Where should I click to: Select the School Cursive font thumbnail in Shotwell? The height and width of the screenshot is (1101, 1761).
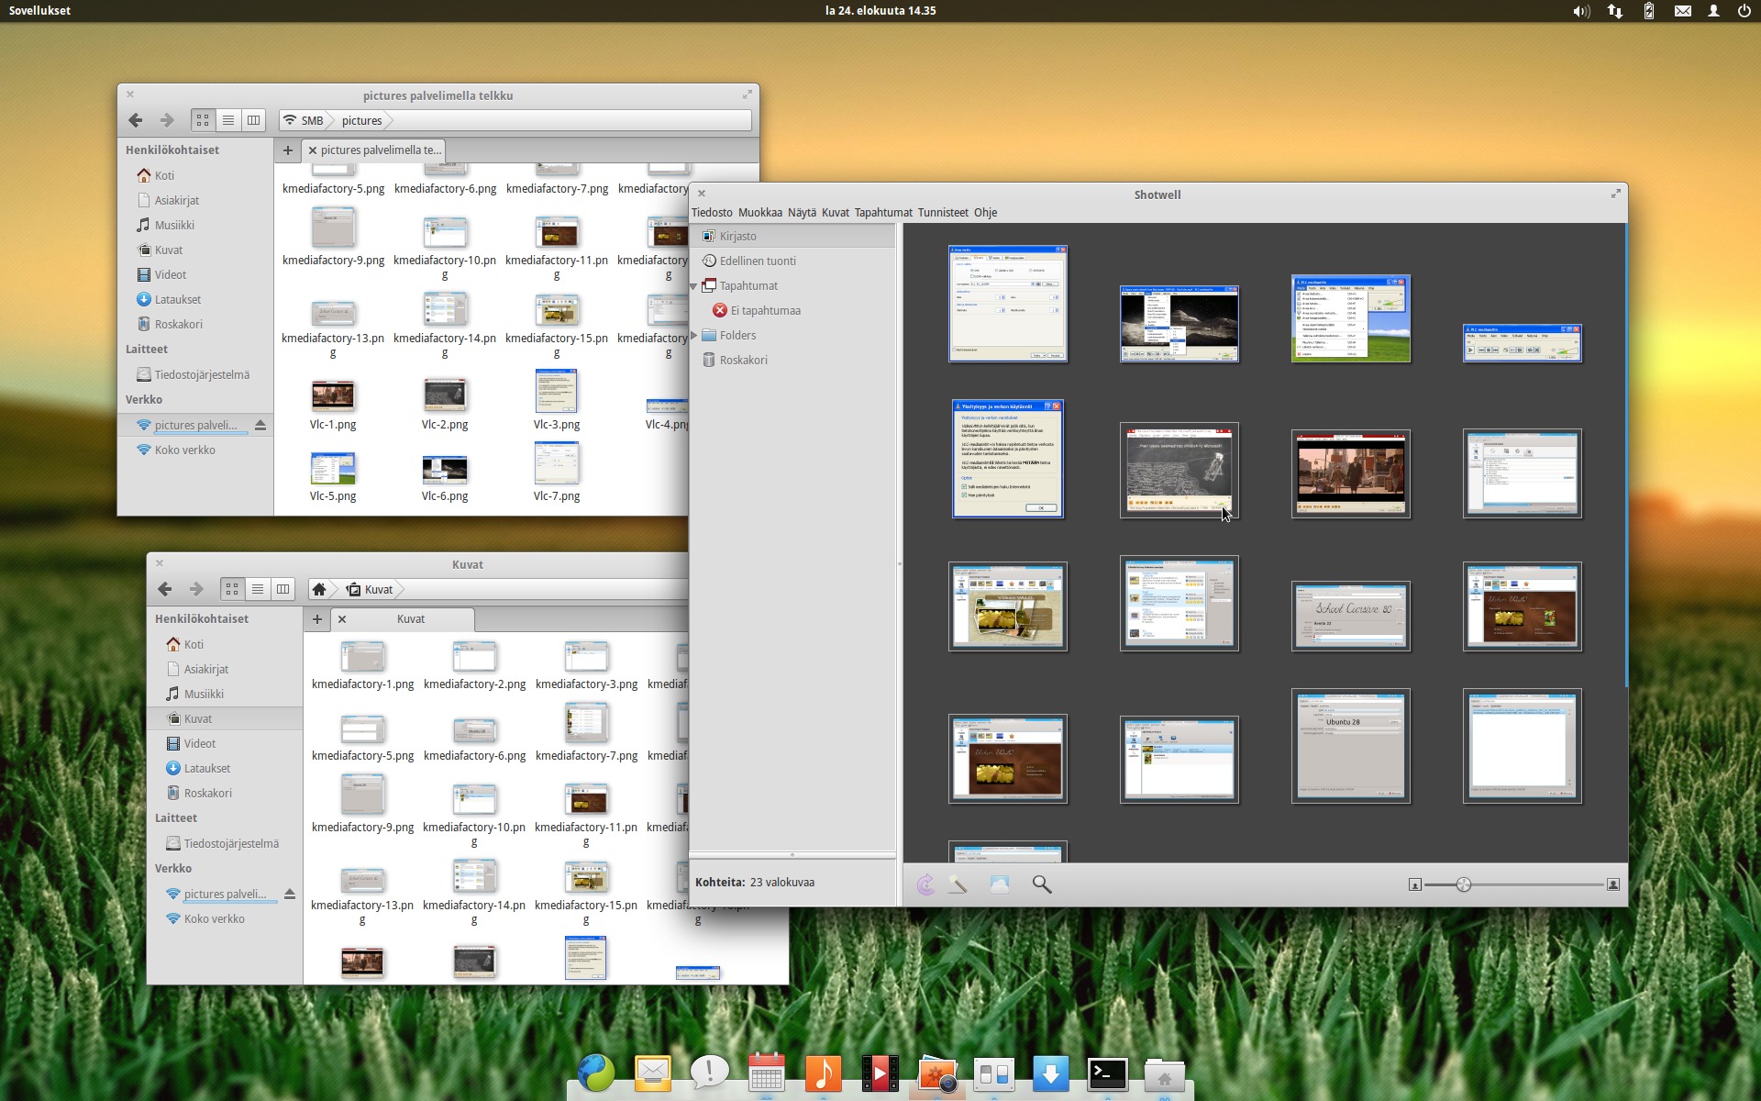pos(1351,616)
